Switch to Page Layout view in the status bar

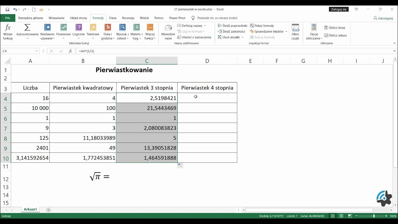[341, 216]
